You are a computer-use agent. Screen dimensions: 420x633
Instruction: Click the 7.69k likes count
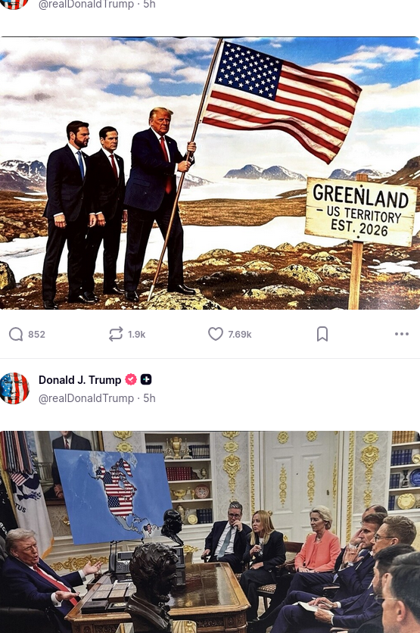tap(240, 334)
